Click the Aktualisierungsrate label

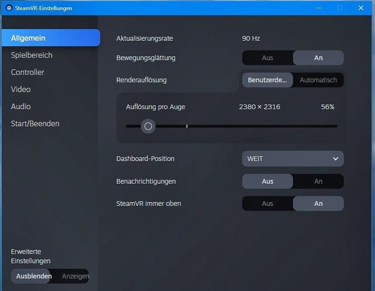tap(144, 38)
